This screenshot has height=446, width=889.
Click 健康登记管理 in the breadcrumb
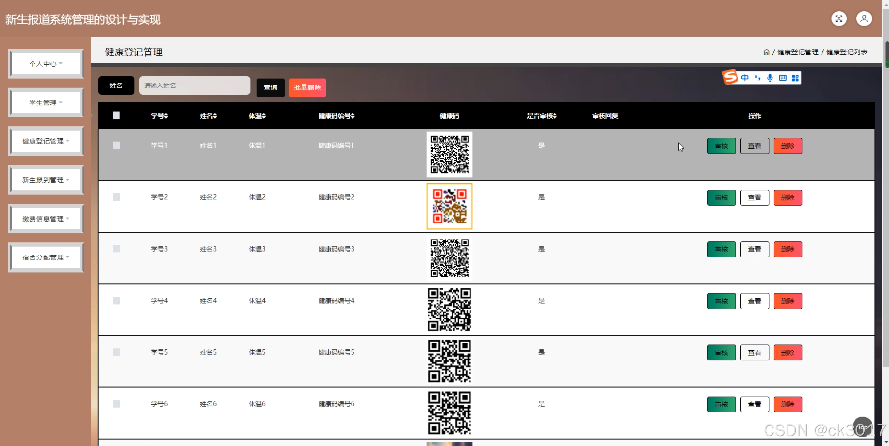coord(798,52)
